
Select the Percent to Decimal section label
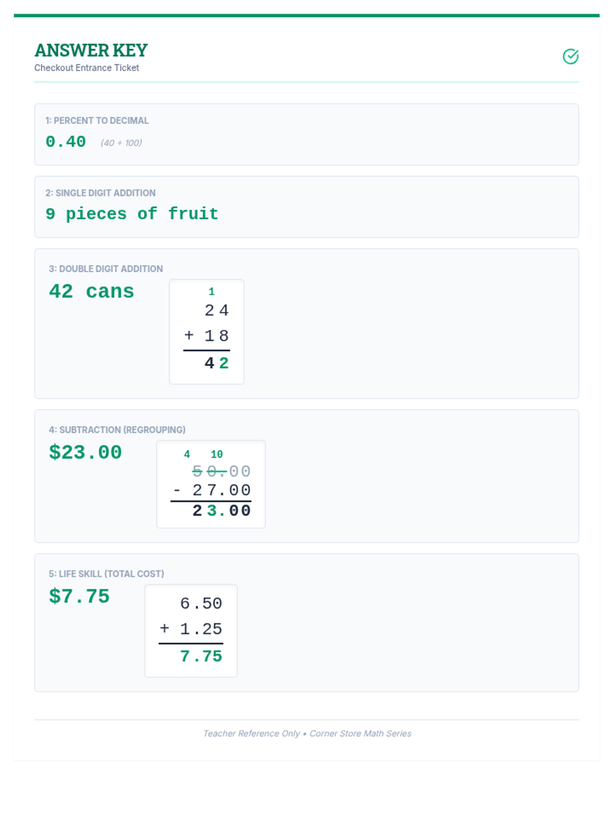(97, 121)
